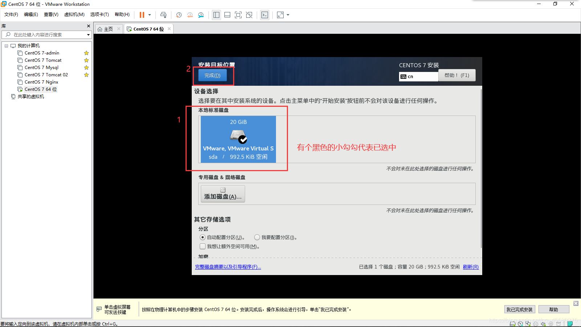Click the hard disk status icon
The image size is (581, 327).
513,324
